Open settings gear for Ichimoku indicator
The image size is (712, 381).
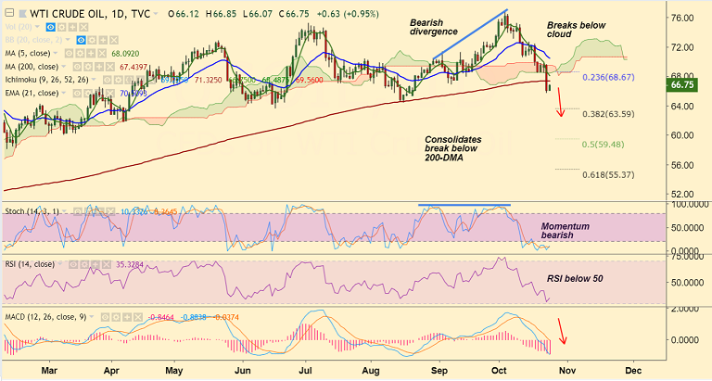click(x=118, y=80)
